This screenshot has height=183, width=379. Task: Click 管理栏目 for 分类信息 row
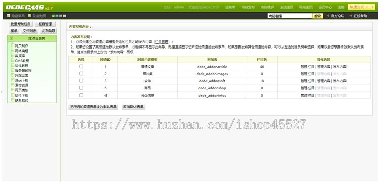tap(307, 96)
